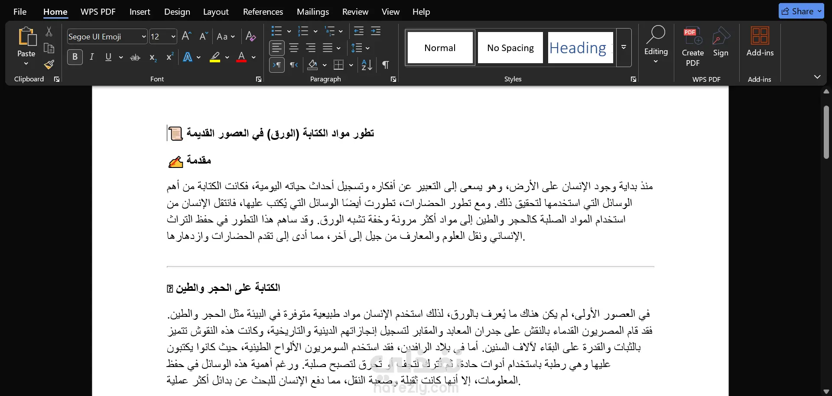
Task: Decrease font size with smaller A
Action: tap(203, 36)
